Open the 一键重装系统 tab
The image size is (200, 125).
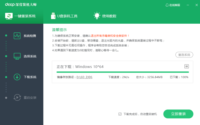pyautogui.click(x=22, y=16)
